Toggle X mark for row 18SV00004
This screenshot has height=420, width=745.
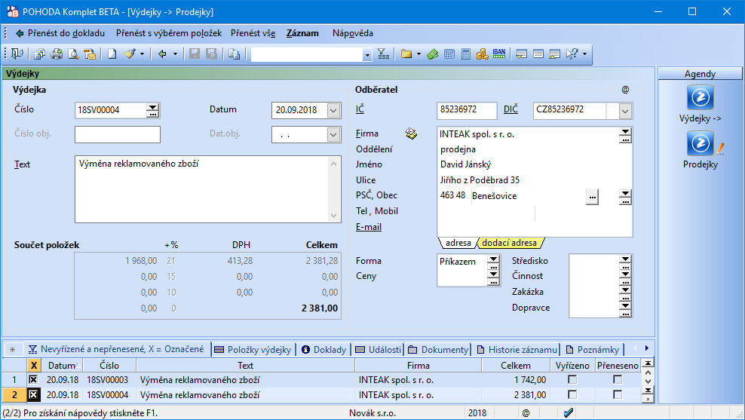33,395
